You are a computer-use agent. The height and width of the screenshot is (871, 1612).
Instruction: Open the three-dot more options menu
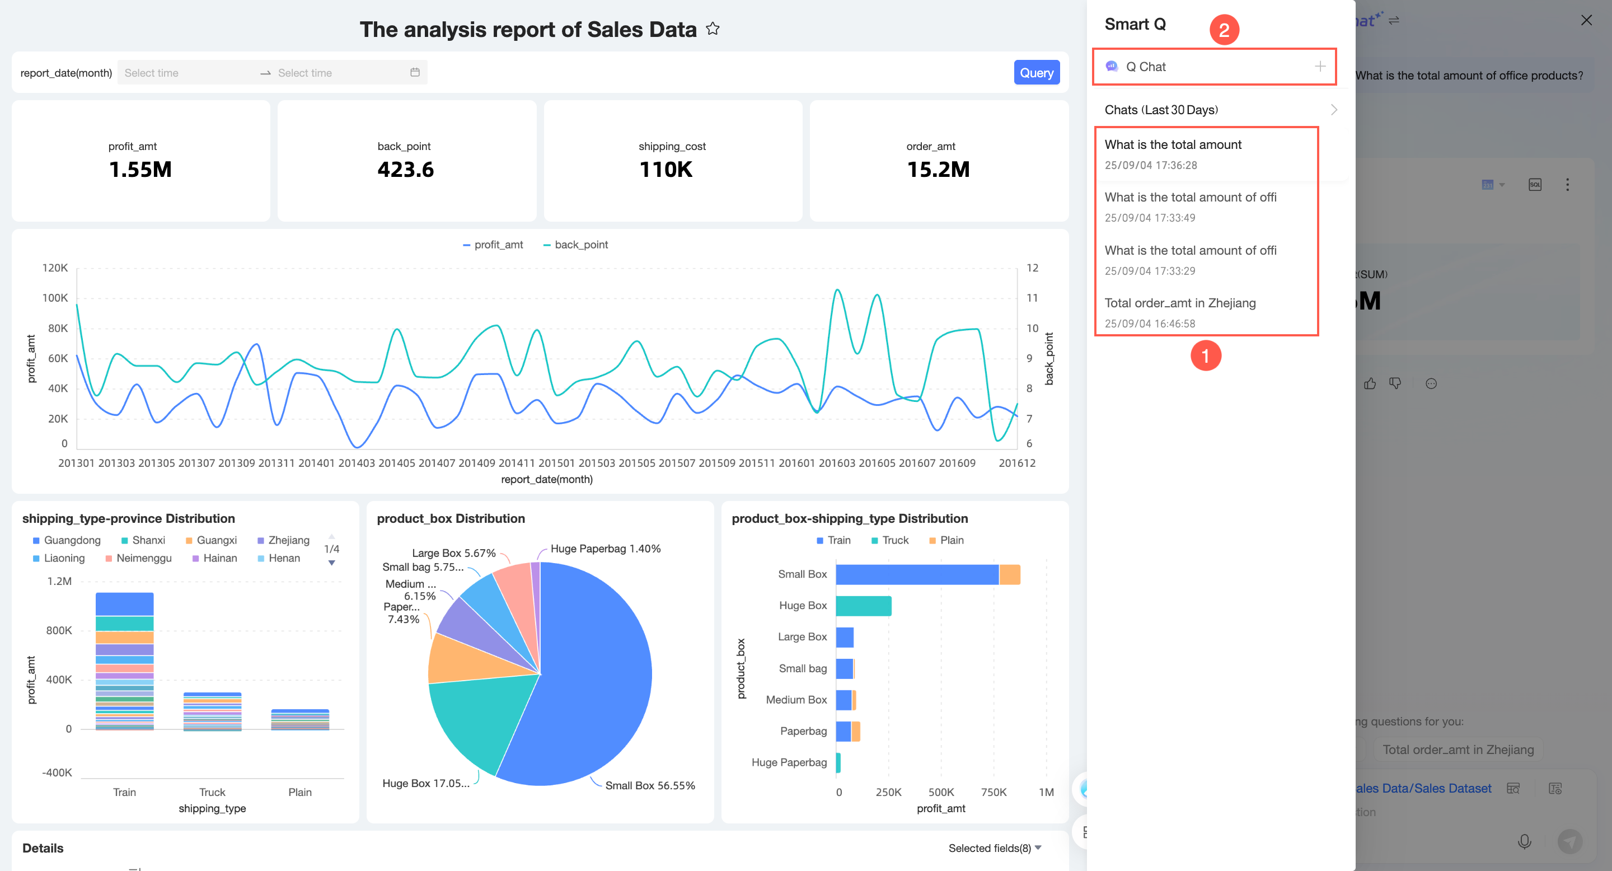click(x=1567, y=185)
